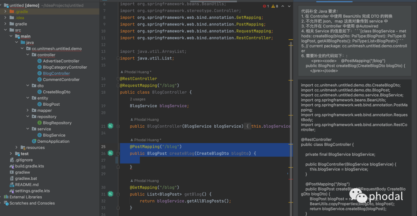This screenshot has height=216, width=417.
Task: Select External Libraries node
Action: [25, 197]
